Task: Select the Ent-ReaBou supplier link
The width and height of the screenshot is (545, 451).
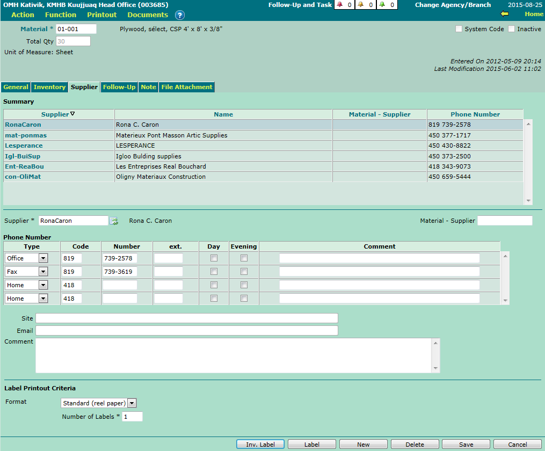Action: 24,166
